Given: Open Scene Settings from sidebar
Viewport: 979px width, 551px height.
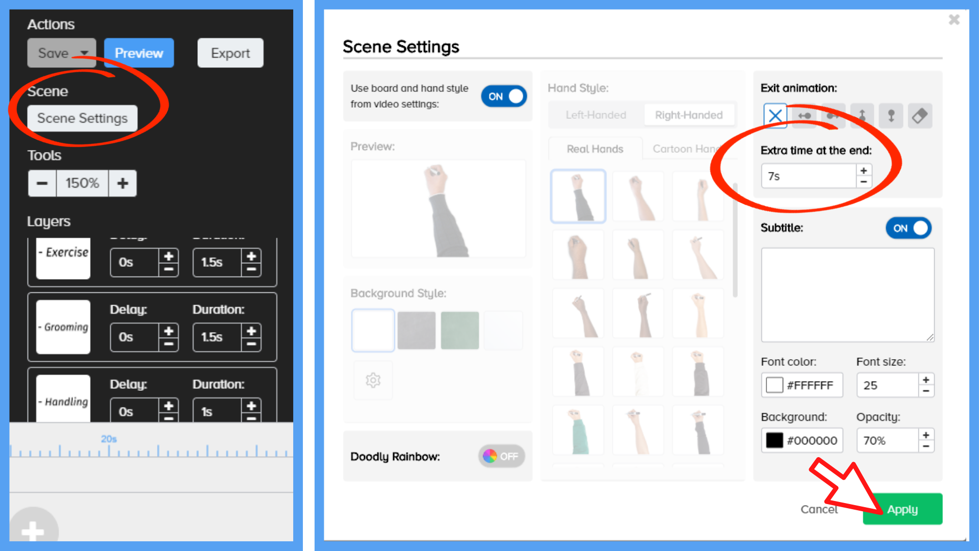Looking at the screenshot, I should (82, 118).
